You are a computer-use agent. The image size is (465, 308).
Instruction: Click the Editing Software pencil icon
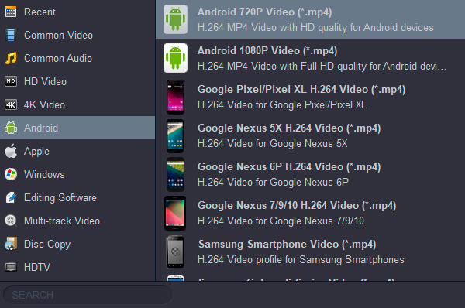[11, 197]
